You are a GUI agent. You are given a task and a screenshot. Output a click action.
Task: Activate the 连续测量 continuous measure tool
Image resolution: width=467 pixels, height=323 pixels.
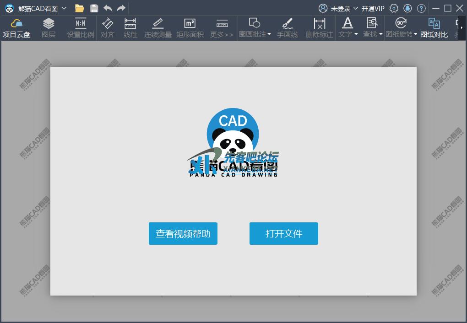coord(158,28)
